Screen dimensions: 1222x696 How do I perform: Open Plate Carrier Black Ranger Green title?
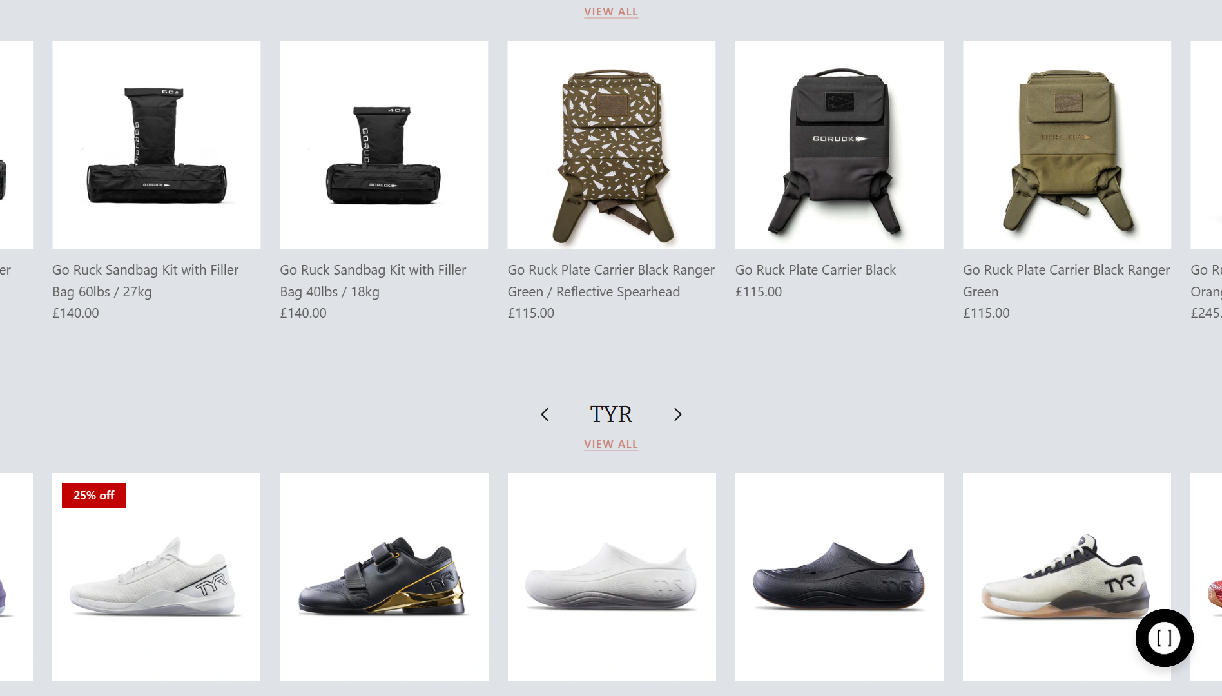(x=1067, y=281)
